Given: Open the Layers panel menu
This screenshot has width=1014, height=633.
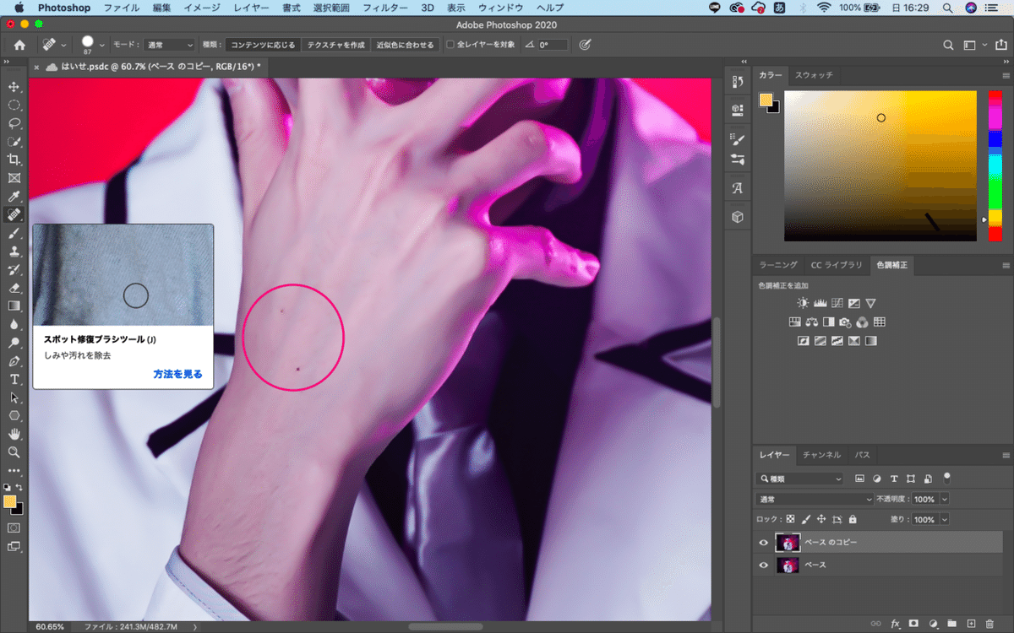Looking at the screenshot, I should coord(1006,455).
